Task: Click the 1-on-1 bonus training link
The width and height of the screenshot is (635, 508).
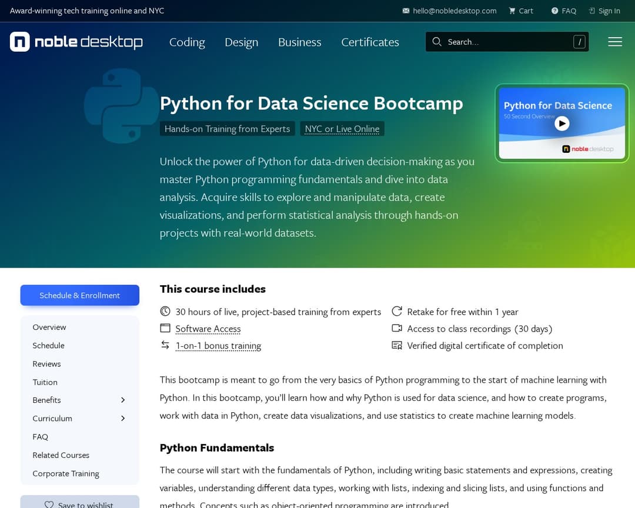Action: click(218, 346)
